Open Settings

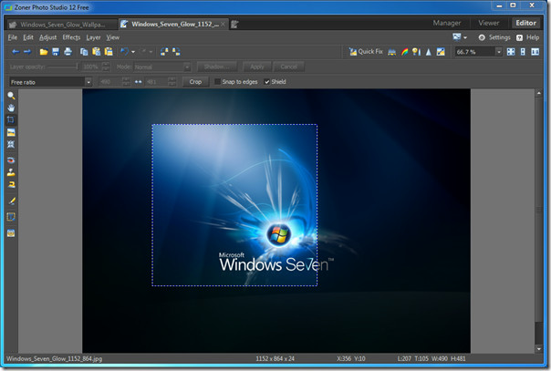coord(494,37)
